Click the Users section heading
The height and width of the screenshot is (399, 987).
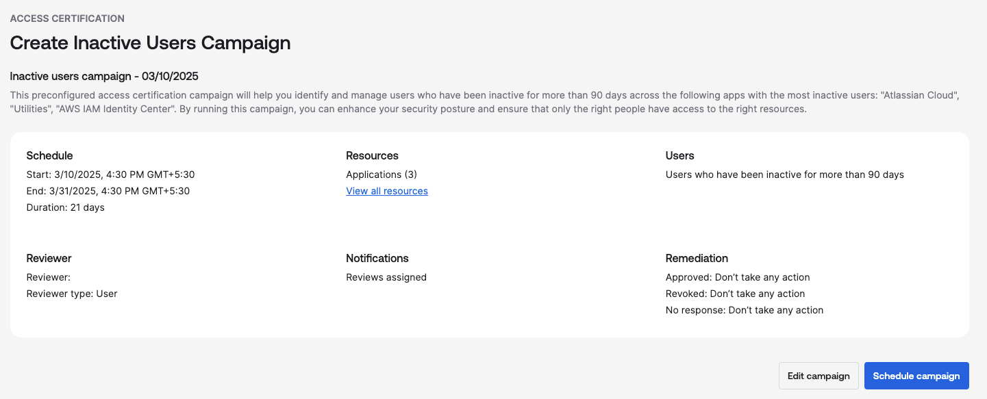click(679, 155)
